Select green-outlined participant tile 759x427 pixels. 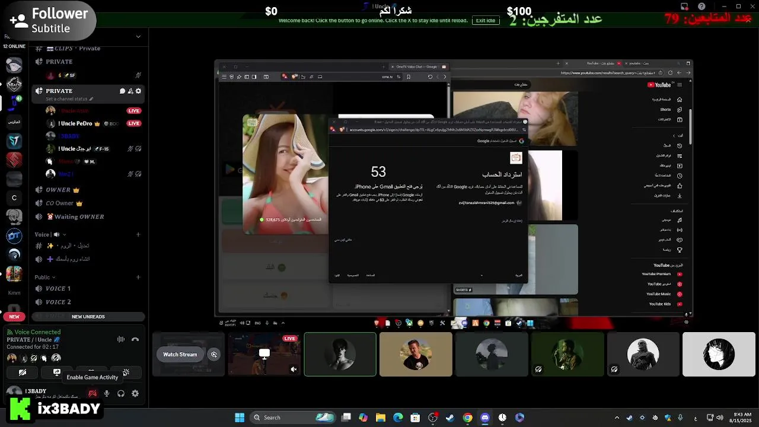[x=340, y=355]
